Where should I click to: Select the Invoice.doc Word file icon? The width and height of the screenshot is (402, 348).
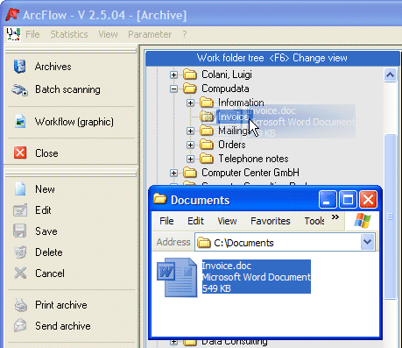tap(177, 277)
